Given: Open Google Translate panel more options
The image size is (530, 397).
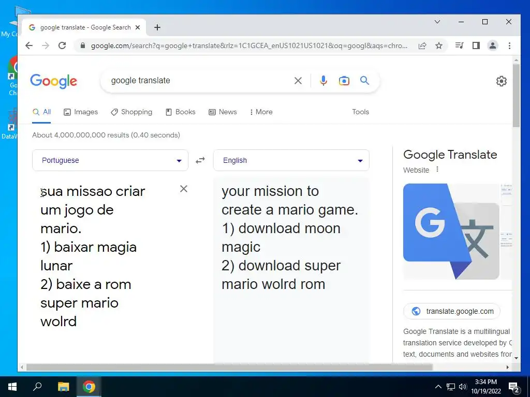Looking at the screenshot, I should click(x=437, y=169).
